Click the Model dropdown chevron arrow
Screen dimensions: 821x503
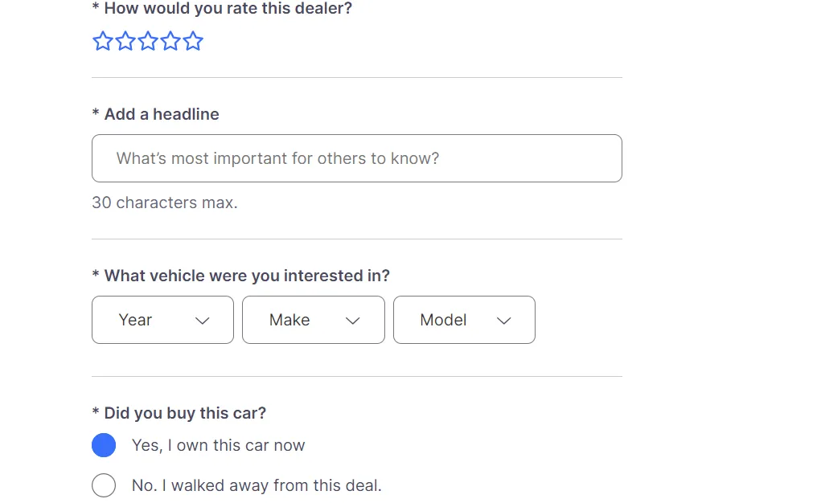click(504, 320)
